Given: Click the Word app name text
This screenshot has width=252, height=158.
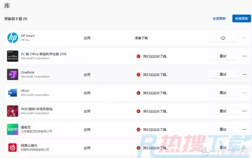Looking at the screenshot, I should (25, 91).
